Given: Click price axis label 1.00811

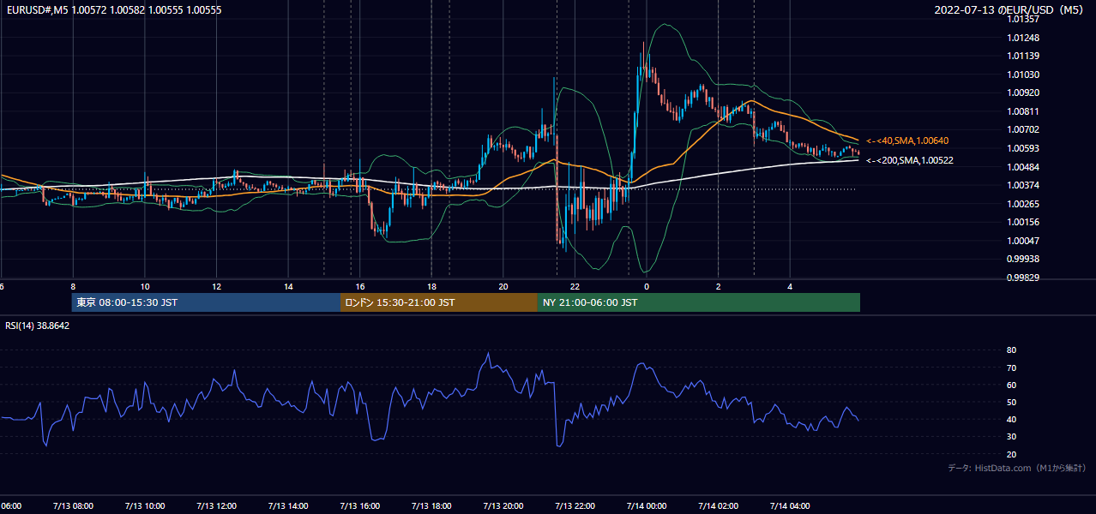Looking at the screenshot, I should (x=1023, y=111).
